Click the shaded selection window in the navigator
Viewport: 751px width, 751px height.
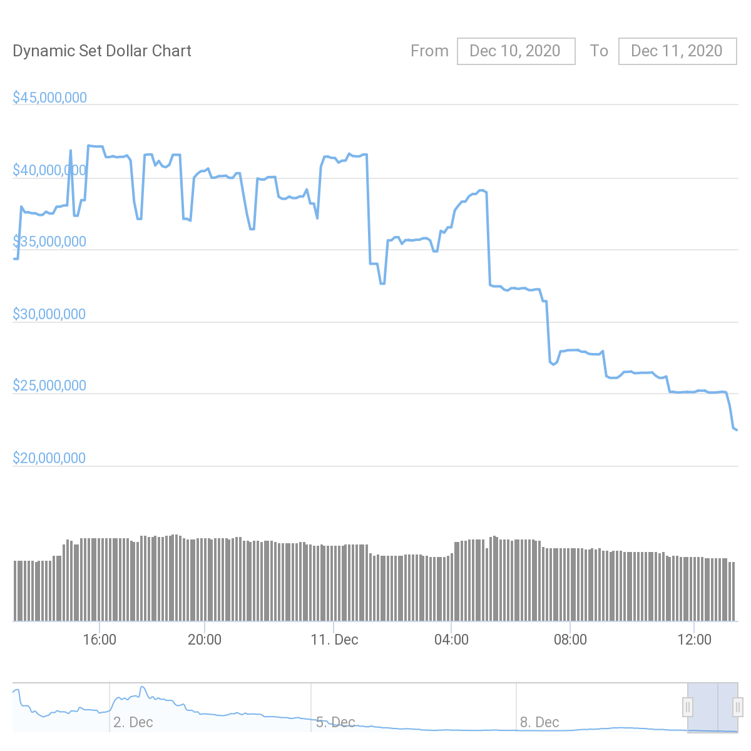pyautogui.click(x=712, y=707)
